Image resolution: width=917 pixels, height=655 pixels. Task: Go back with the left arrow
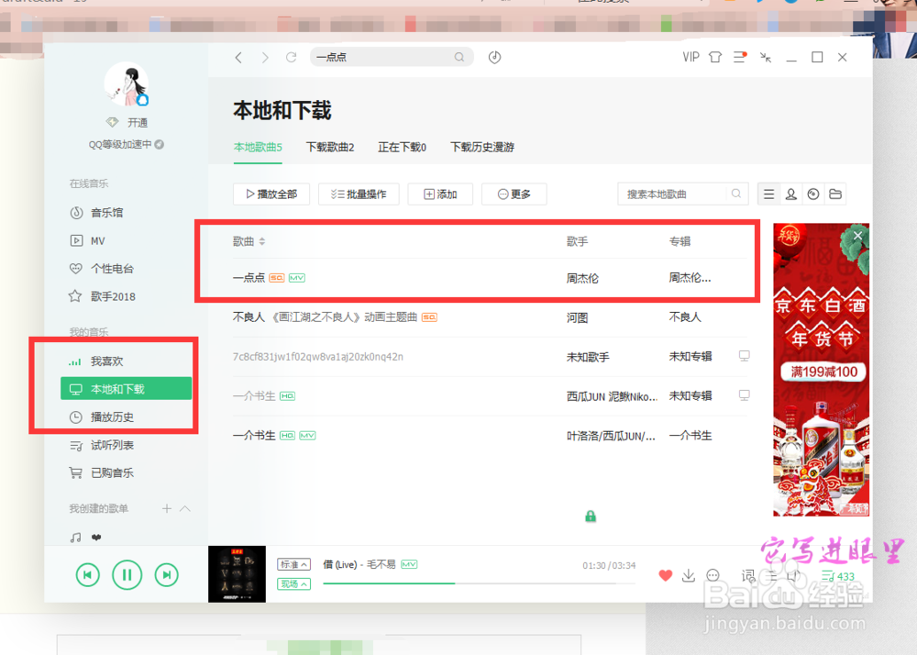(x=238, y=57)
